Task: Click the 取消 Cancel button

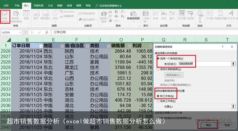Action: [x=227, y=125]
